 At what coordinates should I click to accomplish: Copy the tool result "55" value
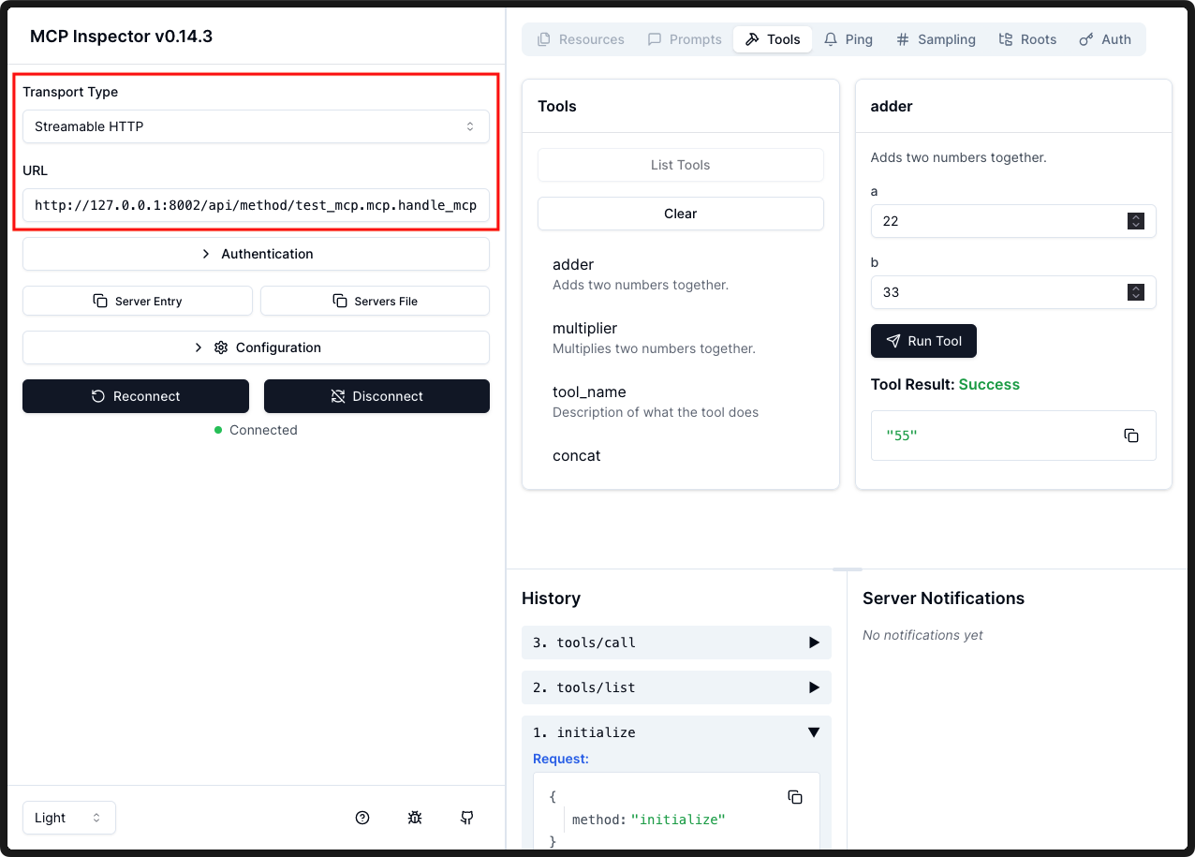pyautogui.click(x=1131, y=436)
